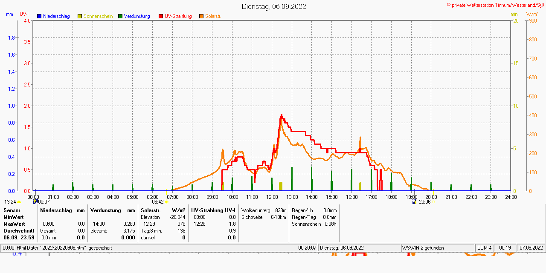
Task: Click the blue 'mm' axis unit label
Action: click(9, 14)
